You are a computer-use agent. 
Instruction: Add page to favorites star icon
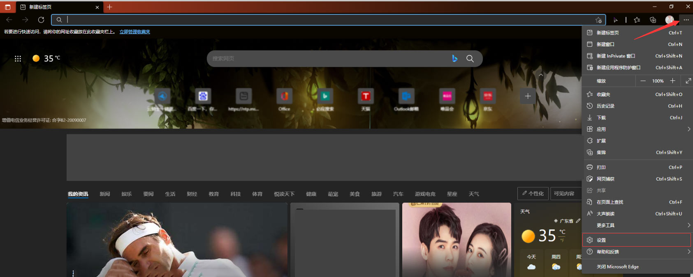pos(598,20)
